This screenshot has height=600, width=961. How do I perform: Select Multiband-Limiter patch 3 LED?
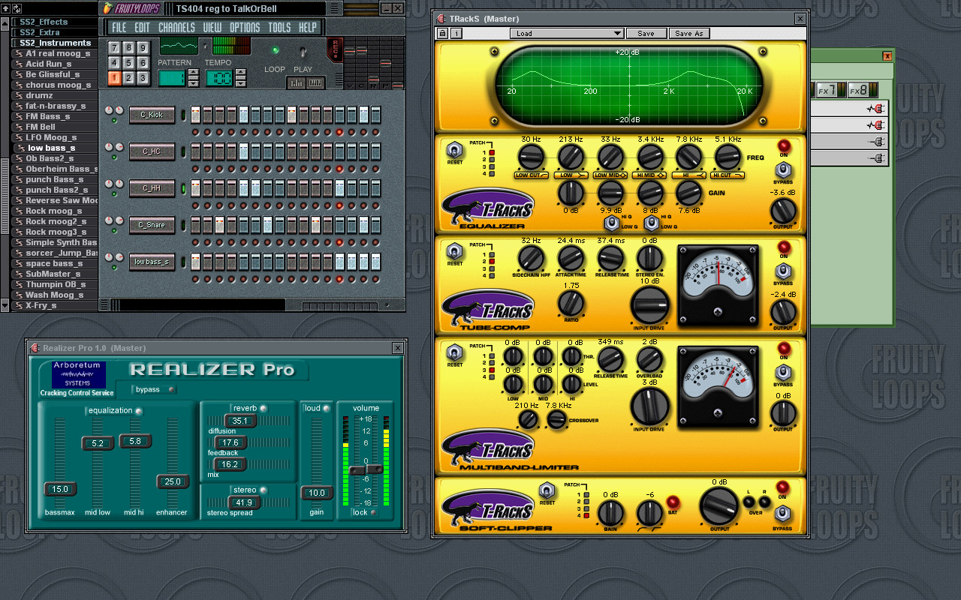coord(492,370)
